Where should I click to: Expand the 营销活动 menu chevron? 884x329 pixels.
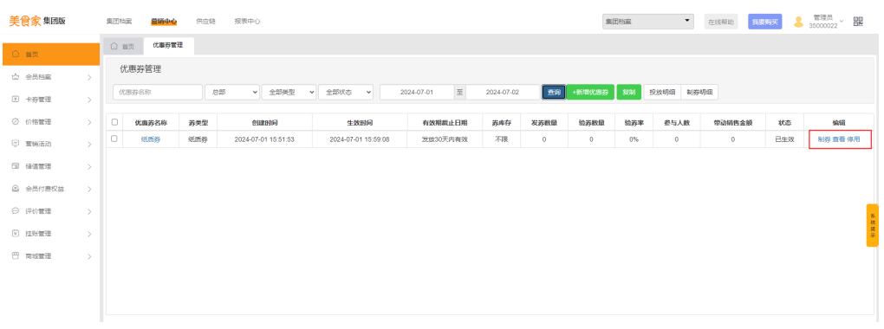[x=89, y=145]
